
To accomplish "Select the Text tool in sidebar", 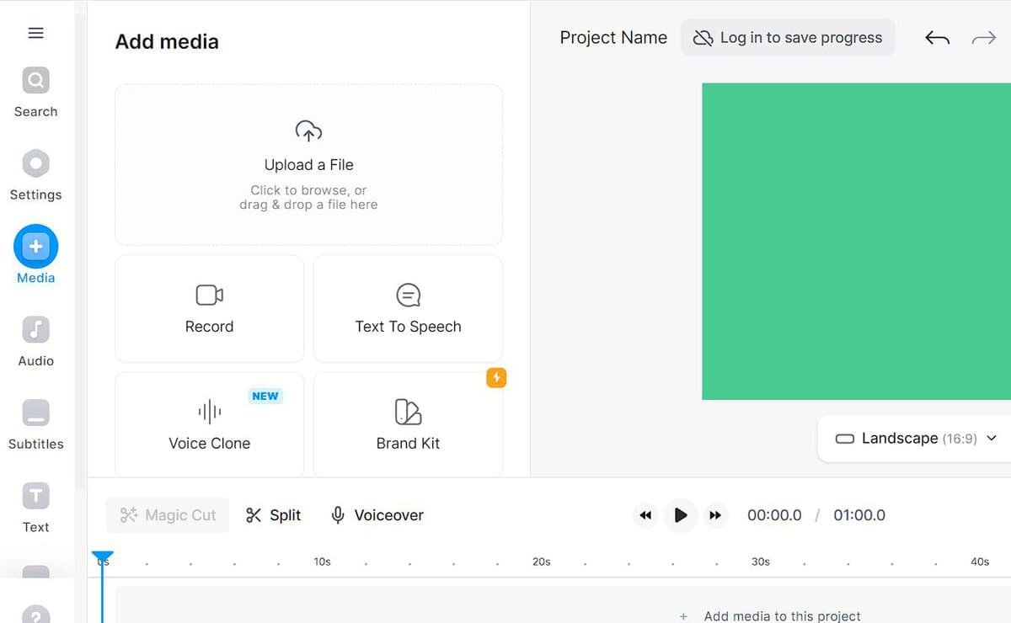I will coord(35,496).
